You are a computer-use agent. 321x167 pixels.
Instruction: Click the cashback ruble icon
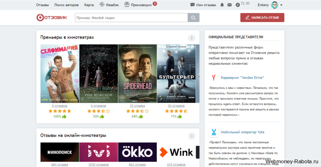pos(102,4)
